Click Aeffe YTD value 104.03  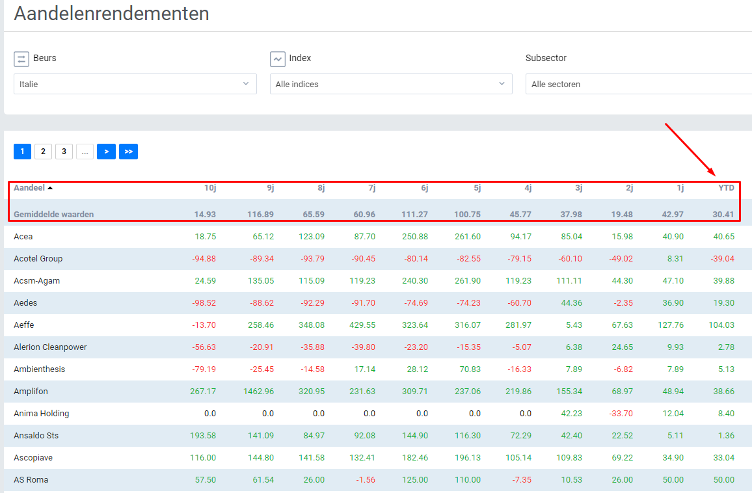(x=721, y=325)
